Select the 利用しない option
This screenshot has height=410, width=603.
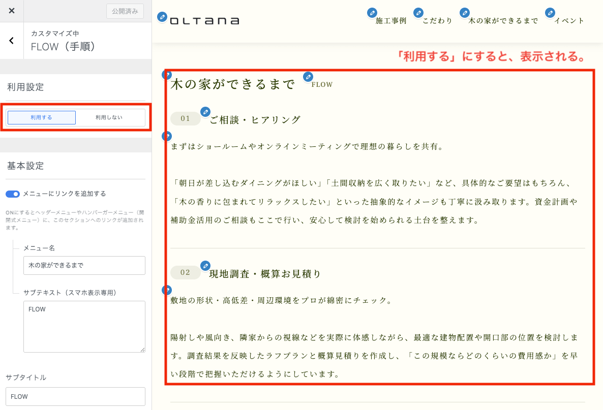(109, 117)
